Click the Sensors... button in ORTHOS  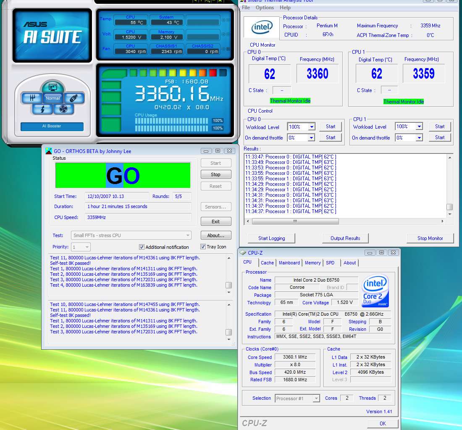click(216, 207)
